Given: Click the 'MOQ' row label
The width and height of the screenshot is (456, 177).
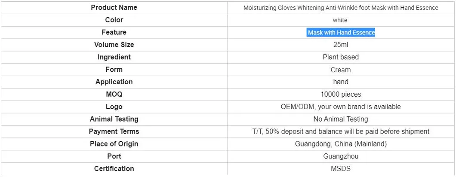Looking at the screenshot, I should pyautogui.click(x=114, y=94).
